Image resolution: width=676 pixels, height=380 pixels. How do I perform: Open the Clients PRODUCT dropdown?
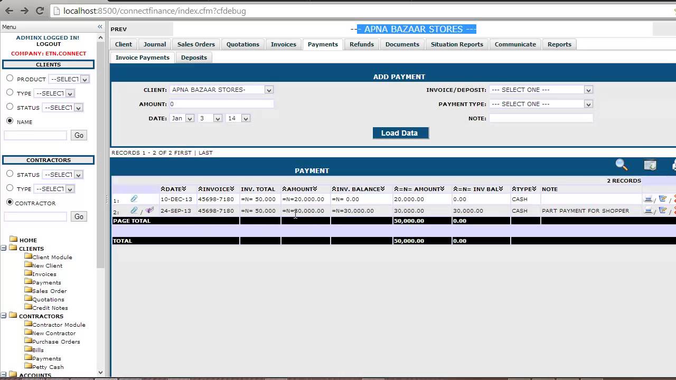pos(69,79)
